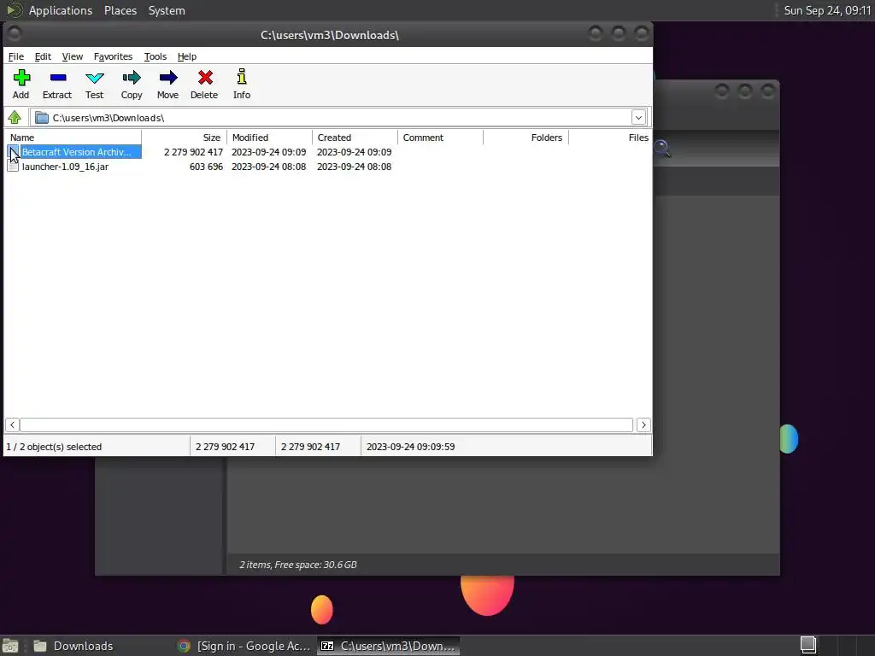Open the System menu in top panel

(x=167, y=10)
